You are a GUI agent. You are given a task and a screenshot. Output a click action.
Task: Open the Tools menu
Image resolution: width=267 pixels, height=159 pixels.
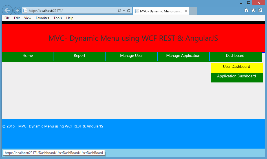point(58,18)
